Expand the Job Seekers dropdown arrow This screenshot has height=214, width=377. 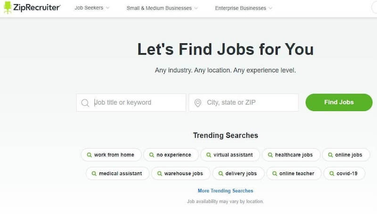[x=108, y=8]
